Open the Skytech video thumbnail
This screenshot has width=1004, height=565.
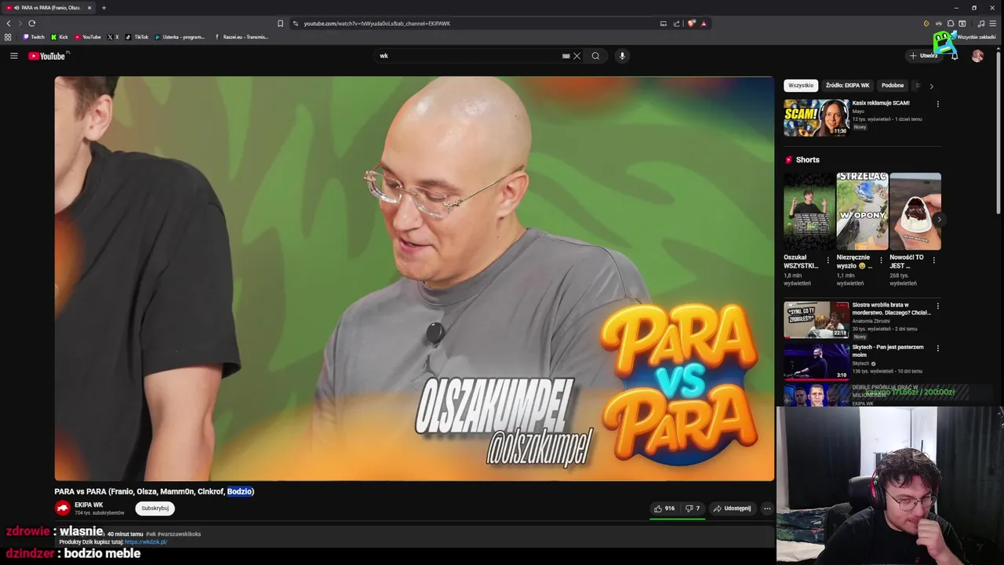(816, 362)
